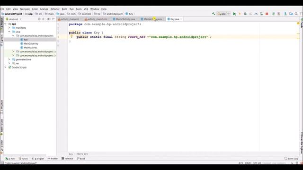The image size is (303, 170).
Task: Expand the generatedJava folder
Action: (9, 59)
